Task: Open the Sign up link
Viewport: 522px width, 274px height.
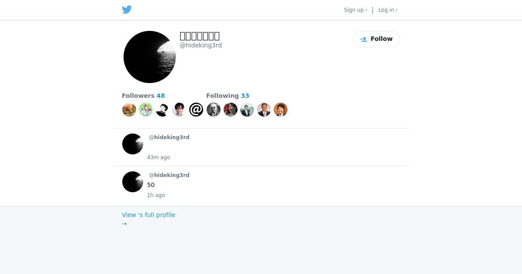Action: (x=355, y=10)
